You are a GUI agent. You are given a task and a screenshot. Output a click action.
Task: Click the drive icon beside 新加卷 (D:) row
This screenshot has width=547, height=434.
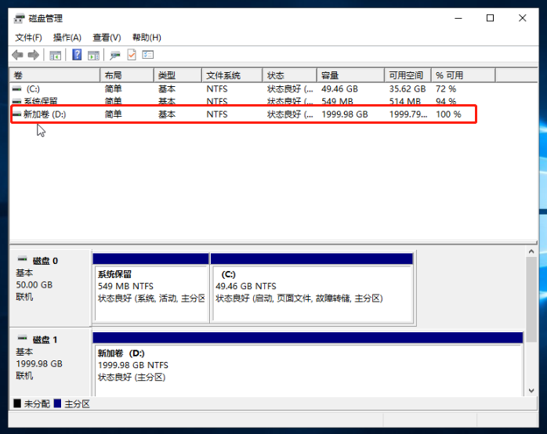tap(16, 114)
